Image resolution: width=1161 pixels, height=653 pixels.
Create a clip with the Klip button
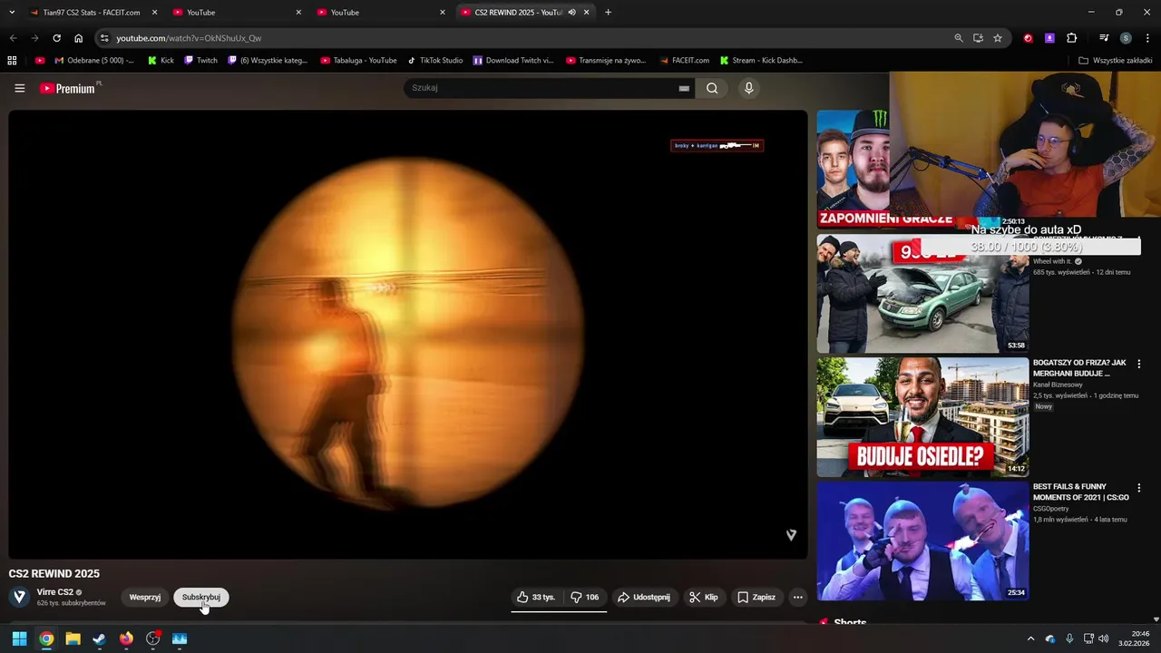(x=704, y=597)
